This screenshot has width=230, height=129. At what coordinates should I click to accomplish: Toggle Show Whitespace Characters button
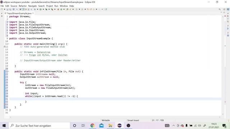31,9
